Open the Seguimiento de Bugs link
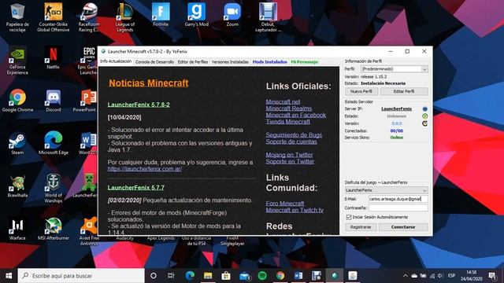Screen dimensions: 504x283 [x=294, y=135]
